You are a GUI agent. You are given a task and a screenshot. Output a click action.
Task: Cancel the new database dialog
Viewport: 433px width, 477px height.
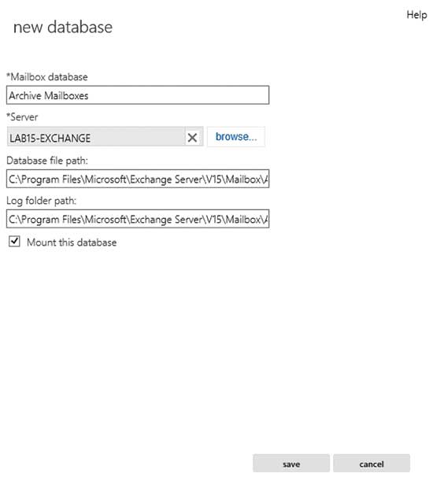click(372, 464)
